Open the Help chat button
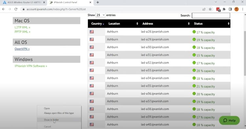This screenshot has width=246, height=129. coord(229,120)
